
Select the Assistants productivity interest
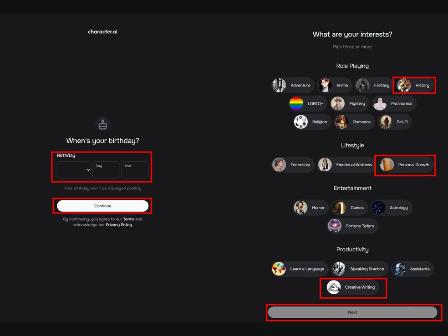coord(412,269)
